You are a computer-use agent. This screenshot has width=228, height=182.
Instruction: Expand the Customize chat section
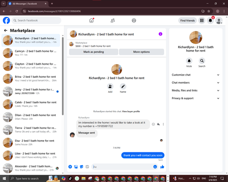196,75
